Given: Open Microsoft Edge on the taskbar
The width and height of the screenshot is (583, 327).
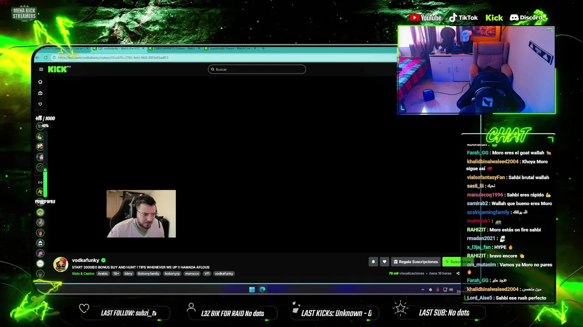Looking at the screenshot, I should coord(262,289).
